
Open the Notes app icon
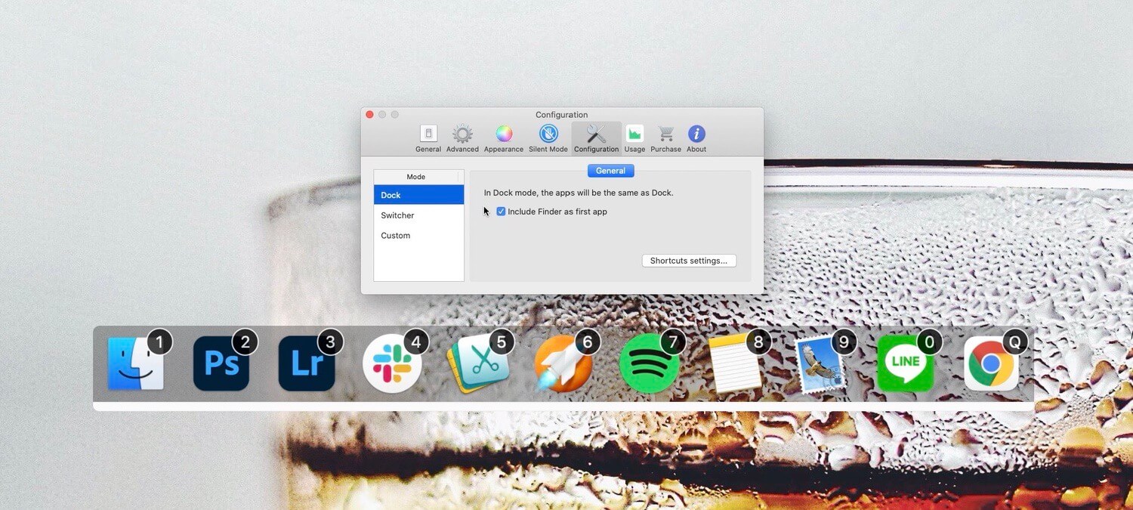[x=735, y=364]
